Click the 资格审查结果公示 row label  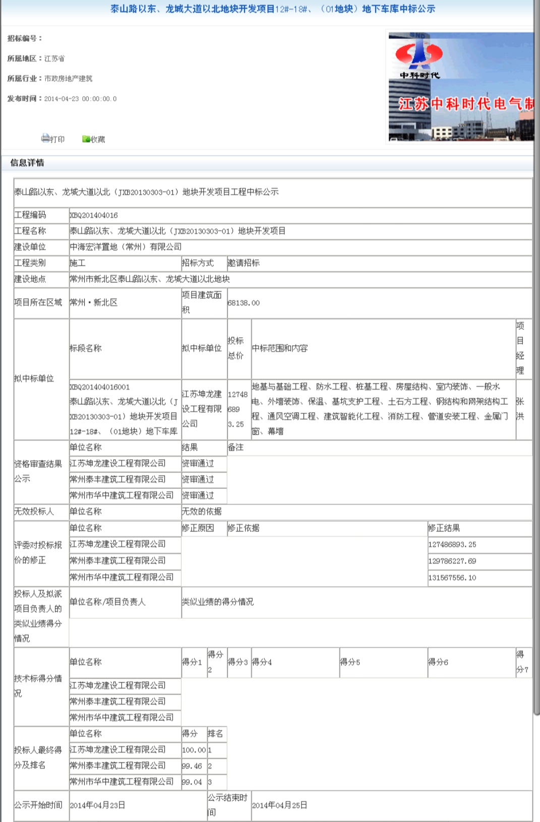pyautogui.click(x=38, y=471)
